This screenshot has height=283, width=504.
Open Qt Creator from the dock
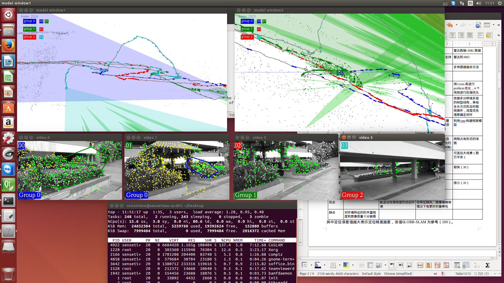pyautogui.click(x=8, y=185)
